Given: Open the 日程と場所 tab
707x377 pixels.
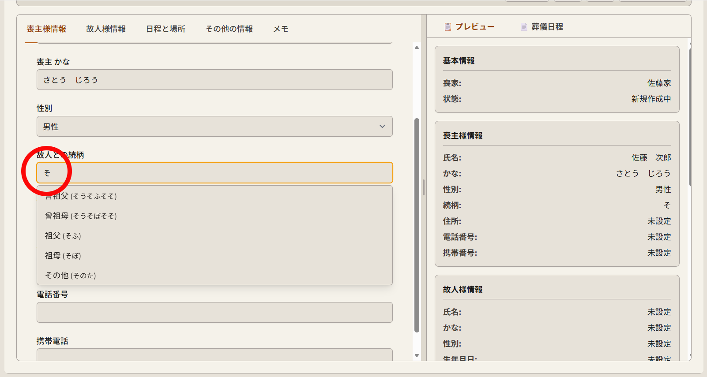Looking at the screenshot, I should [x=165, y=29].
